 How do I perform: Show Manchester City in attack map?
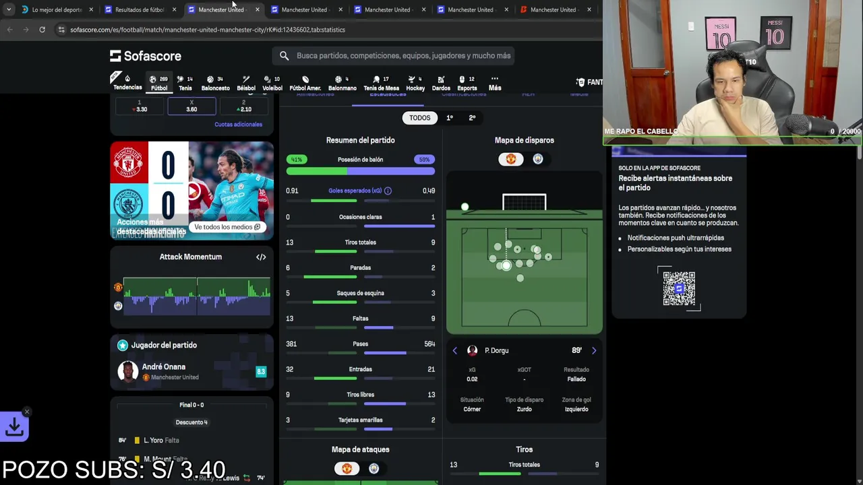374,469
